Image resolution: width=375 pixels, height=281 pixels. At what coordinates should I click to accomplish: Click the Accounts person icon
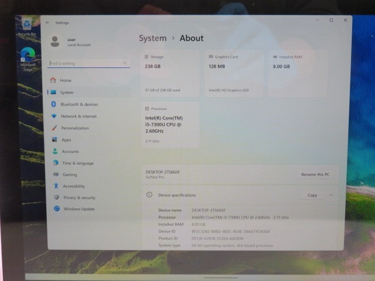point(55,151)
